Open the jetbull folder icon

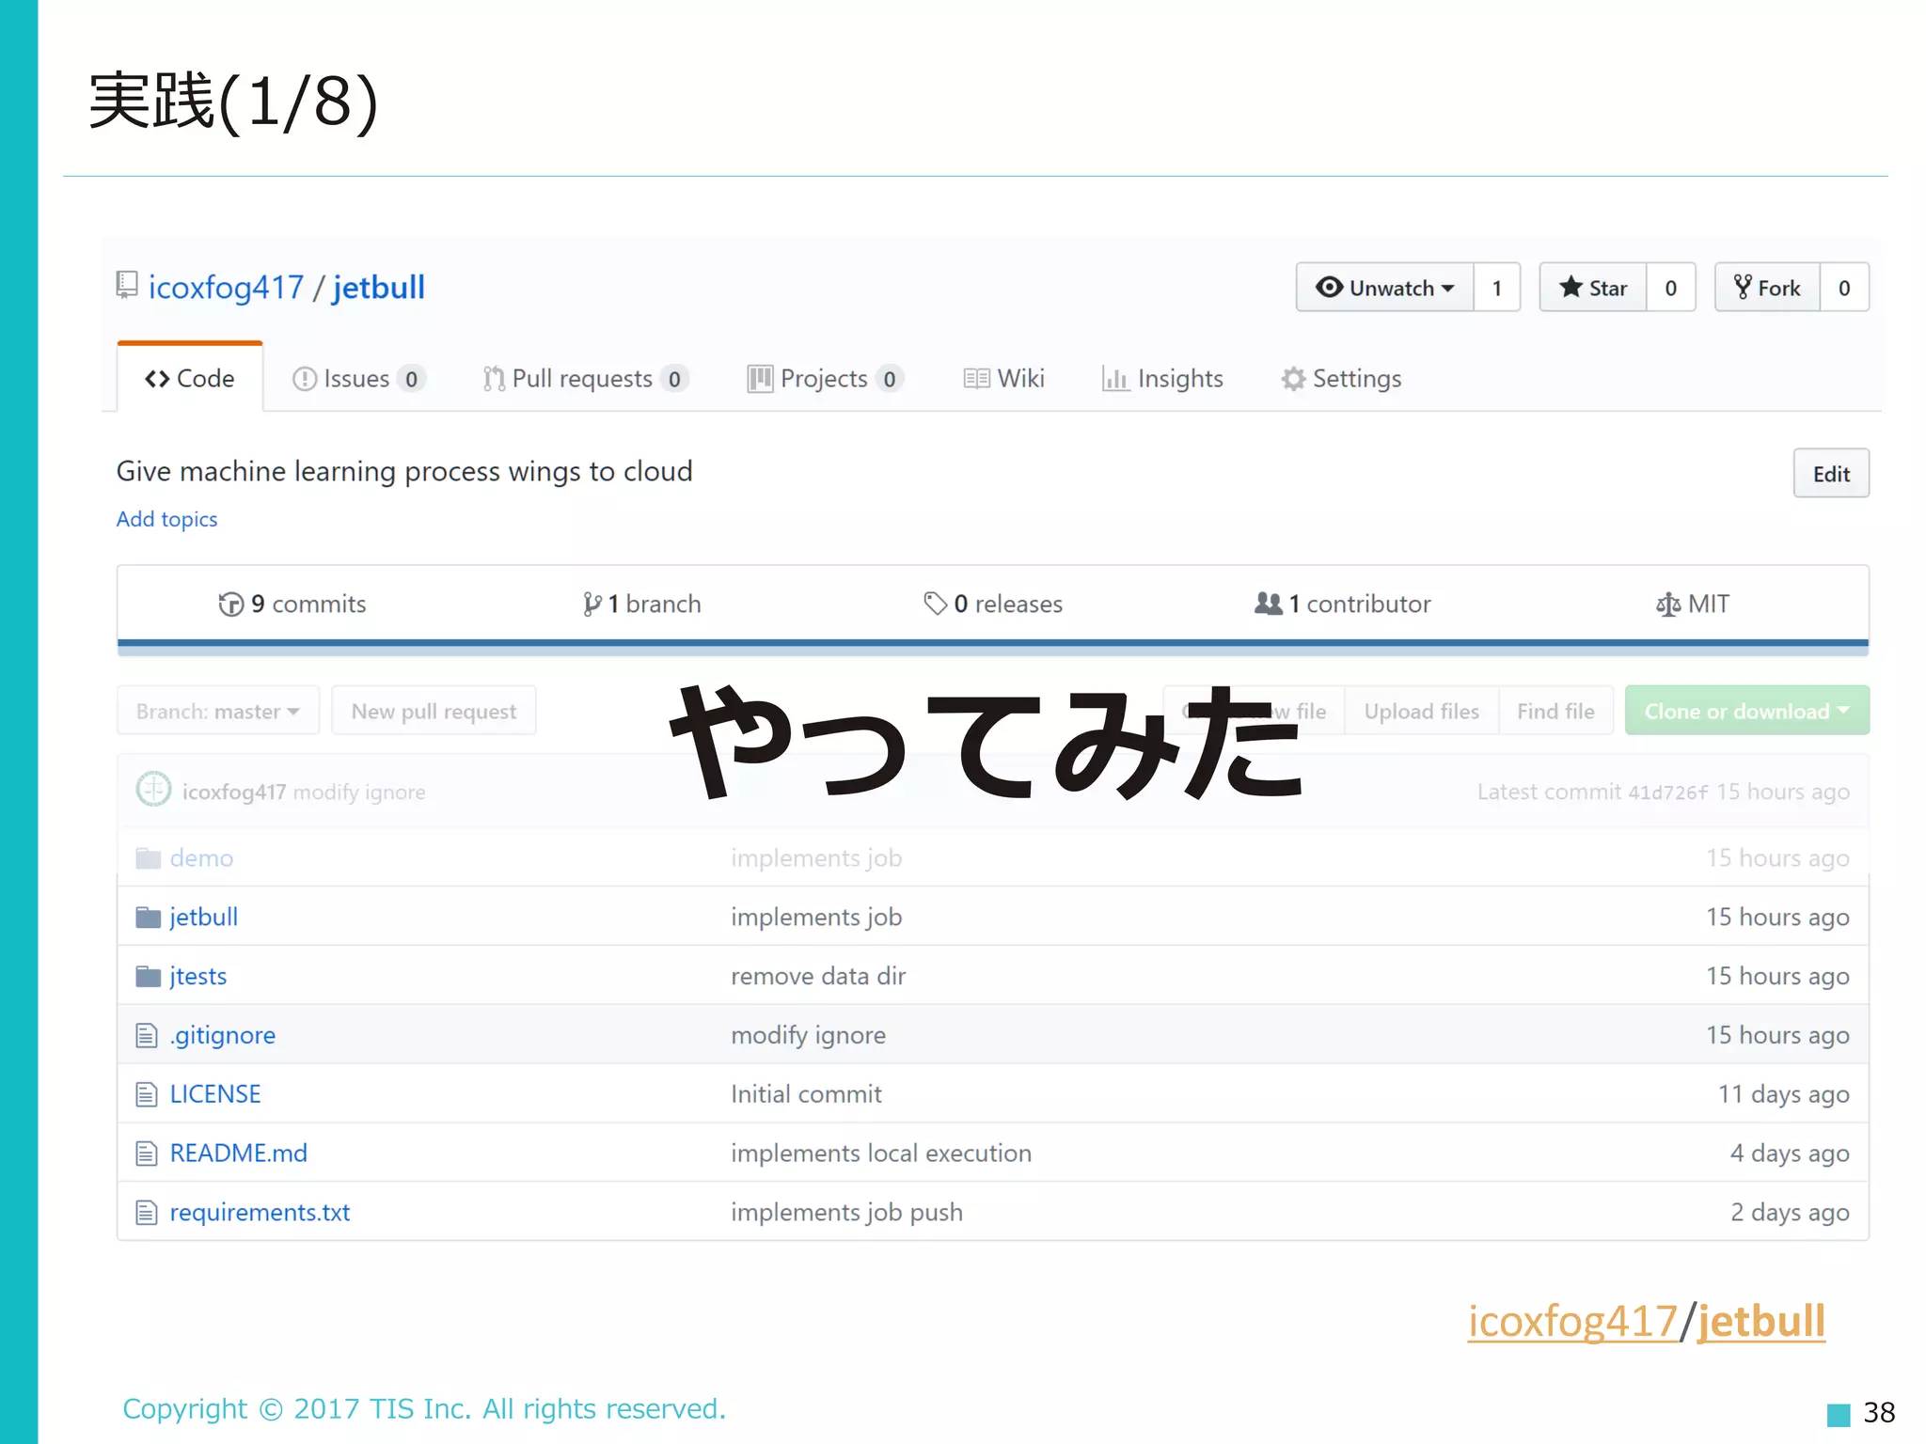148,918
